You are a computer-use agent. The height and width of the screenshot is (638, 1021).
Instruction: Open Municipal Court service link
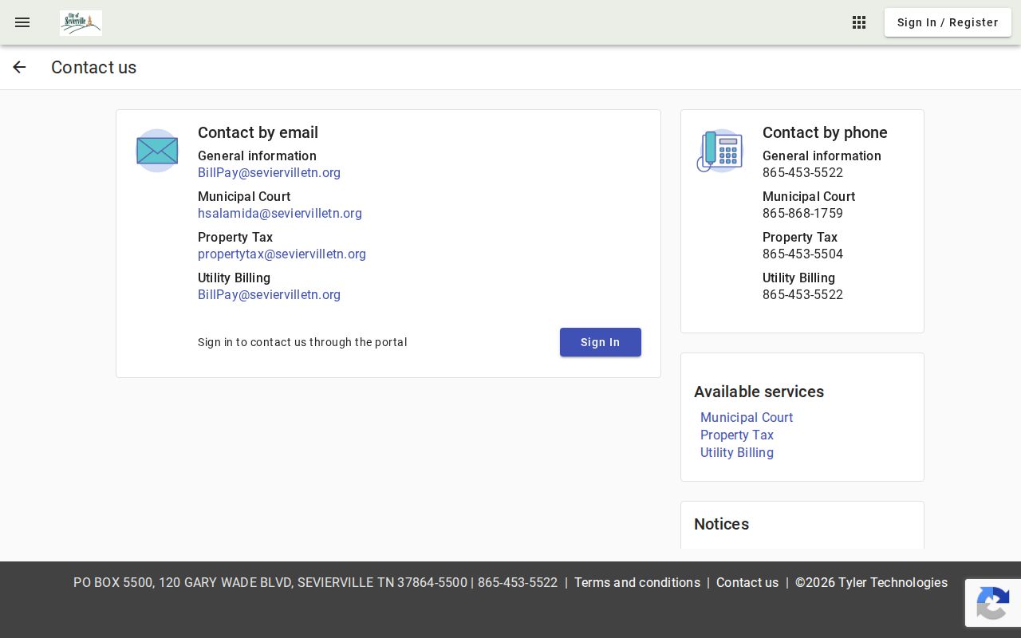[x=747, y=417]
